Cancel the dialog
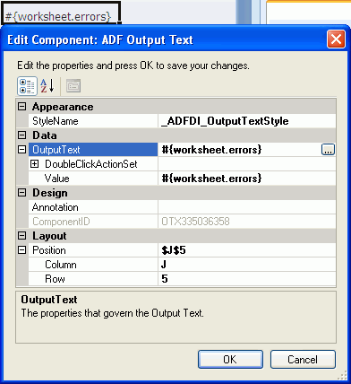 pos(303,359)
